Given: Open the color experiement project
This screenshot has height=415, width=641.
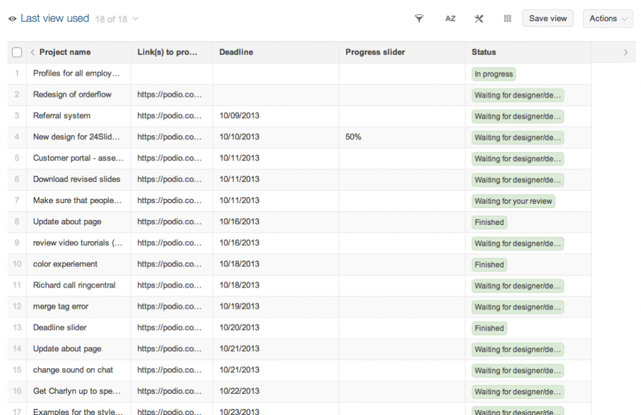Looking at the screenshot, I should coord(65,264).
